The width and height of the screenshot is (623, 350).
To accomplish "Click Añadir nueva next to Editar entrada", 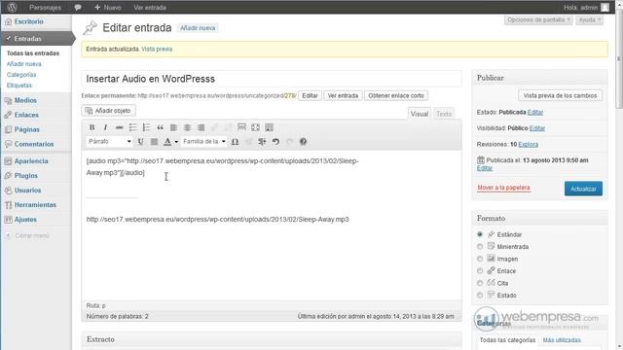I will [x=198, y=28].
